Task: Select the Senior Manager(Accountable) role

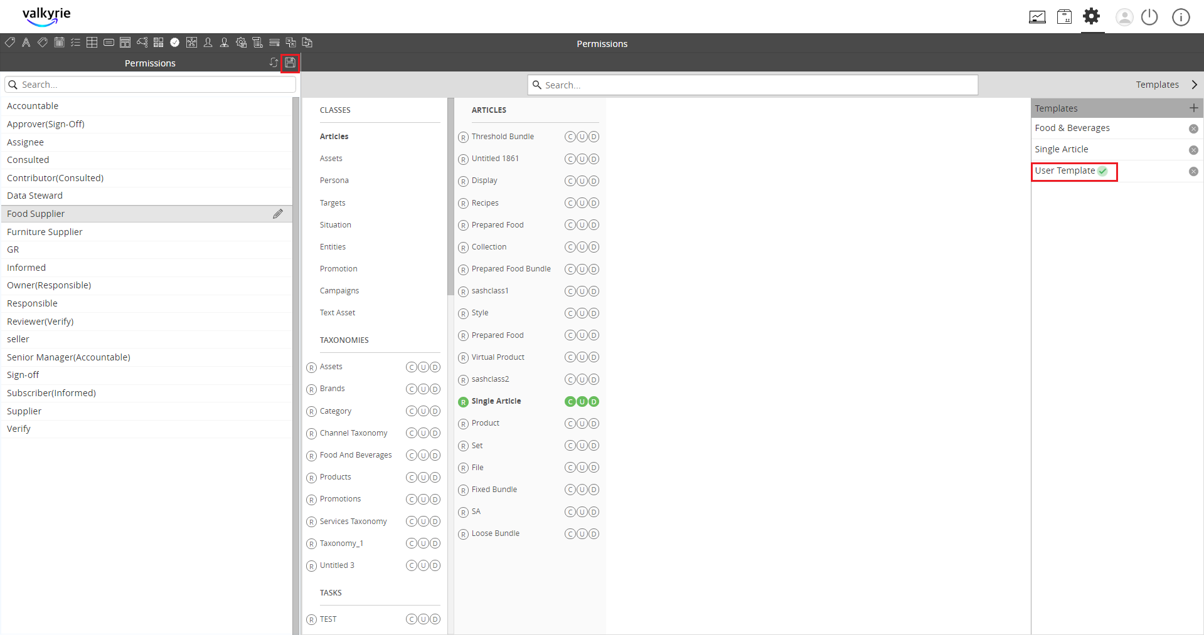Action: pos(147,357)
